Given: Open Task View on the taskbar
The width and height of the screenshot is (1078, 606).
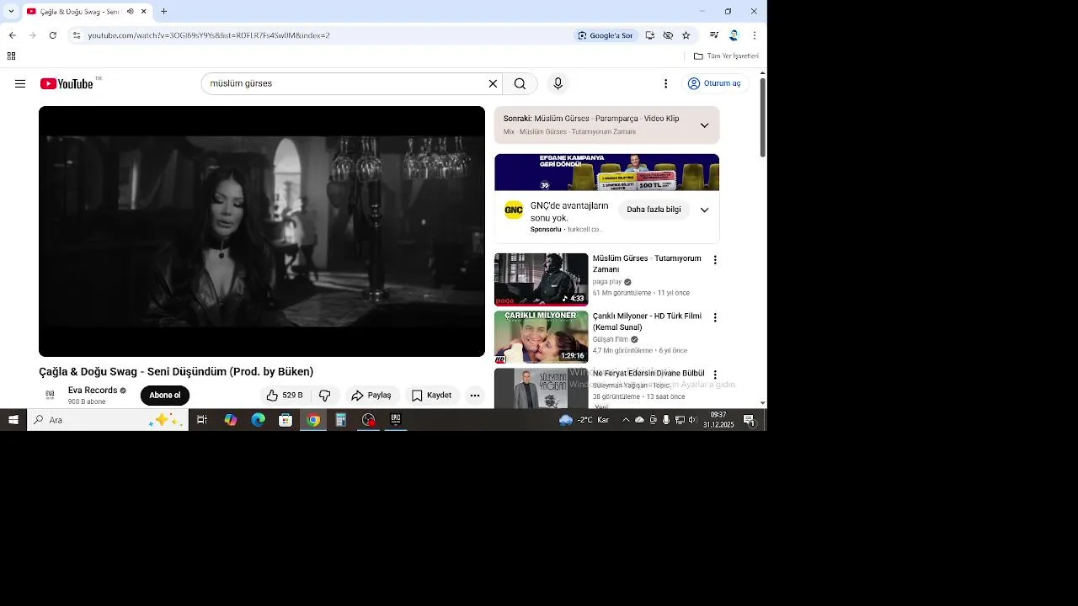Looking at the screenshot, I should pos(202,420).
